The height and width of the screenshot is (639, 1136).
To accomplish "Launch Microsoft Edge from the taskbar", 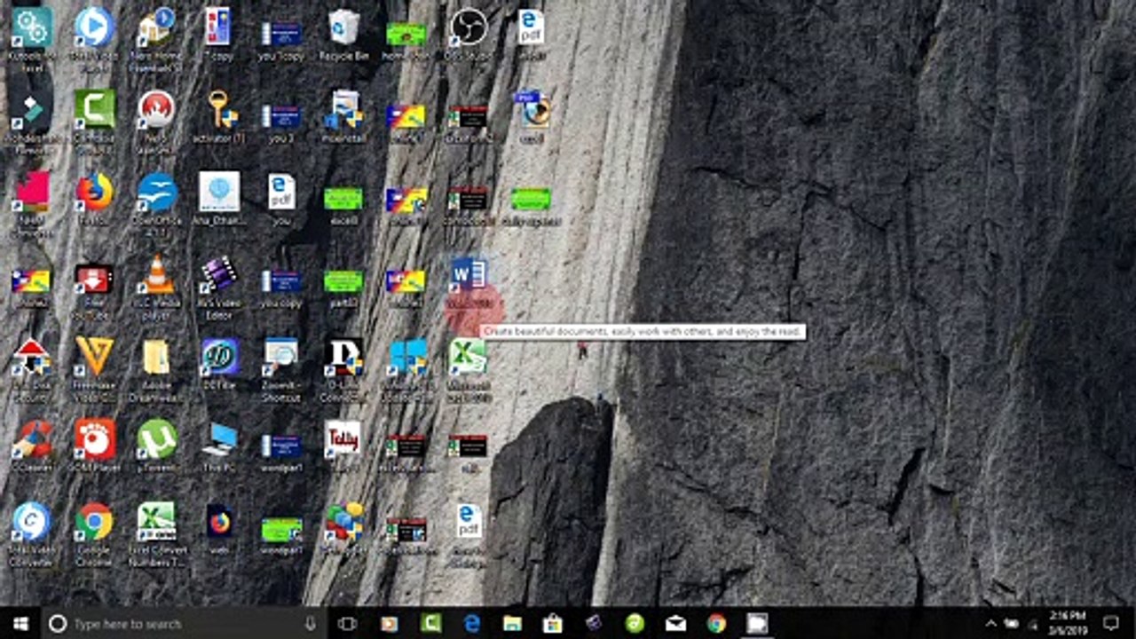I will pyautogui.click(x=472, y=623).
